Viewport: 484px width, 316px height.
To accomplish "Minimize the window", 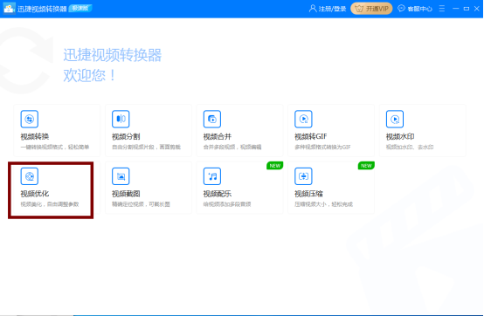I will (x=455, y=9).
